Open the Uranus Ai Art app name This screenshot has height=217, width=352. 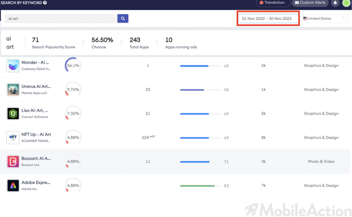coord(36,87)
